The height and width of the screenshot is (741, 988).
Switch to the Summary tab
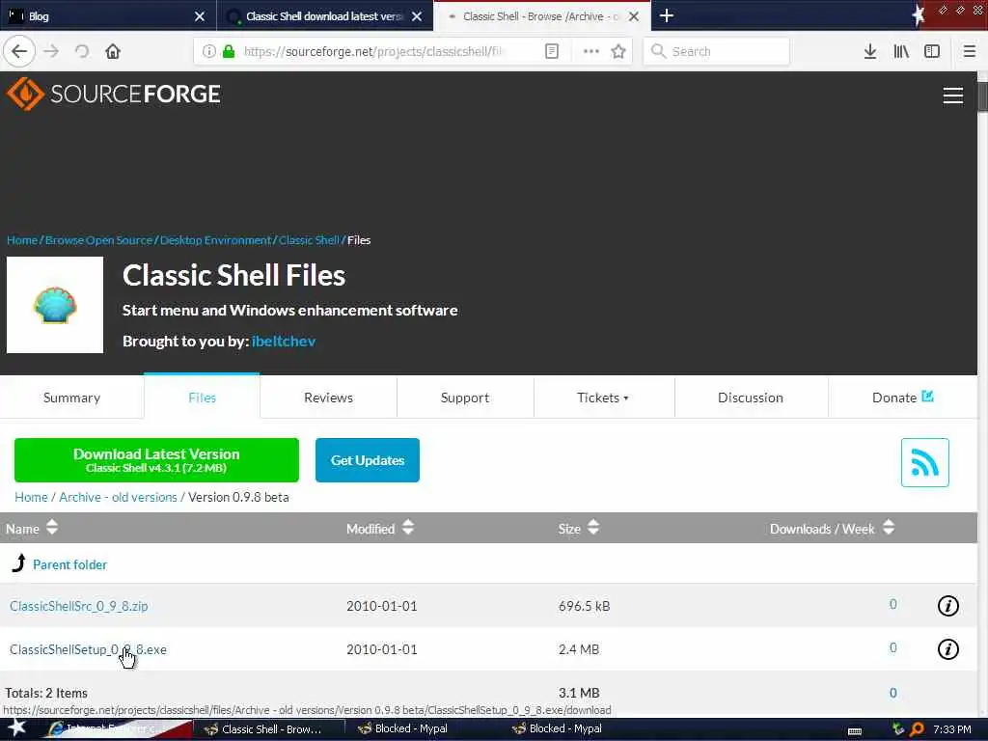click(71, 398)
